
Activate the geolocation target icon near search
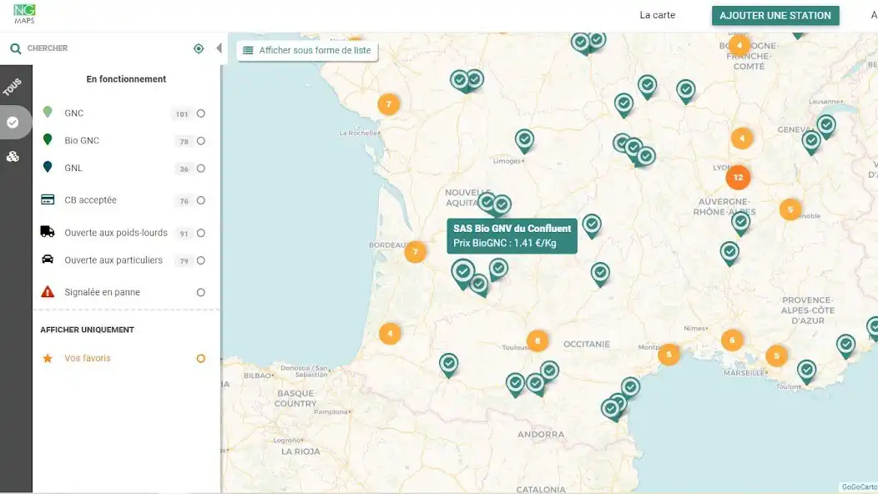coord(199,48)
